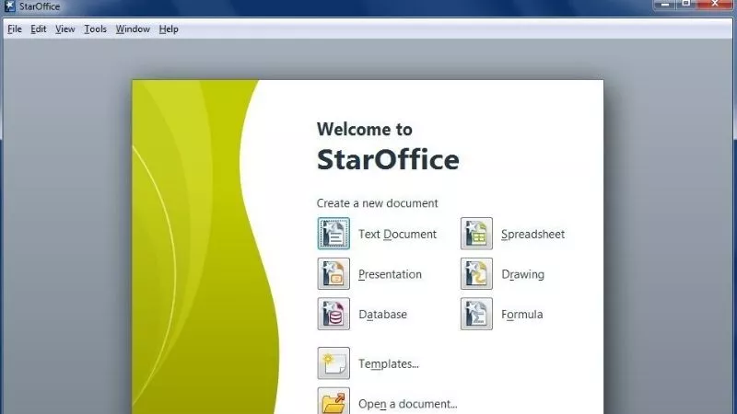This screenshot has height=414, width=737.
Task: Click the Presentation icon
Action: 333,274
